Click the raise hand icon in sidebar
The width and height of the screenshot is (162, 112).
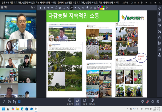159,37
